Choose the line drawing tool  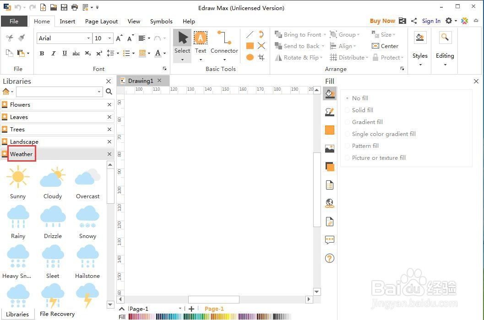[250, 34]
